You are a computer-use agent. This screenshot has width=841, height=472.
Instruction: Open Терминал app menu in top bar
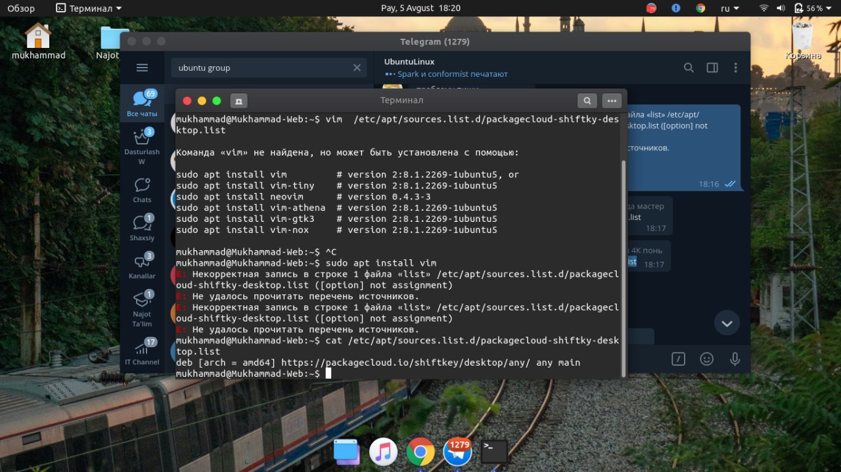(89, 9)
